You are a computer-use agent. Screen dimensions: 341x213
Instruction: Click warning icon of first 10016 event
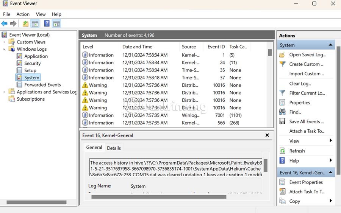tap(85, 85)
